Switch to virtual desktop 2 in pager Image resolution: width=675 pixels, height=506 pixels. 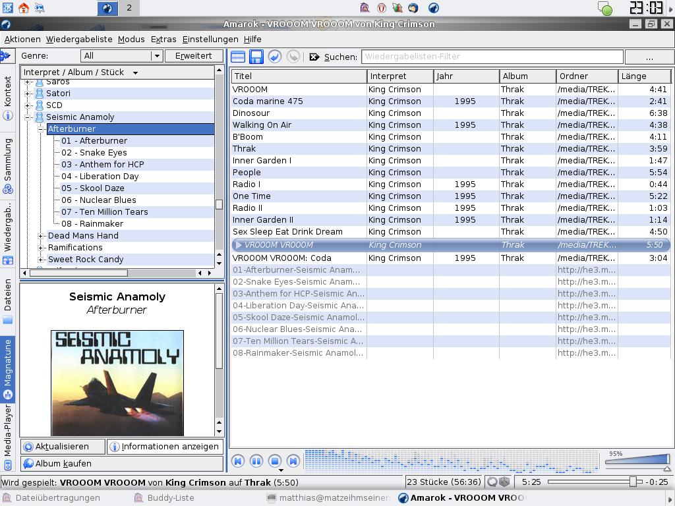click(129, 8)
